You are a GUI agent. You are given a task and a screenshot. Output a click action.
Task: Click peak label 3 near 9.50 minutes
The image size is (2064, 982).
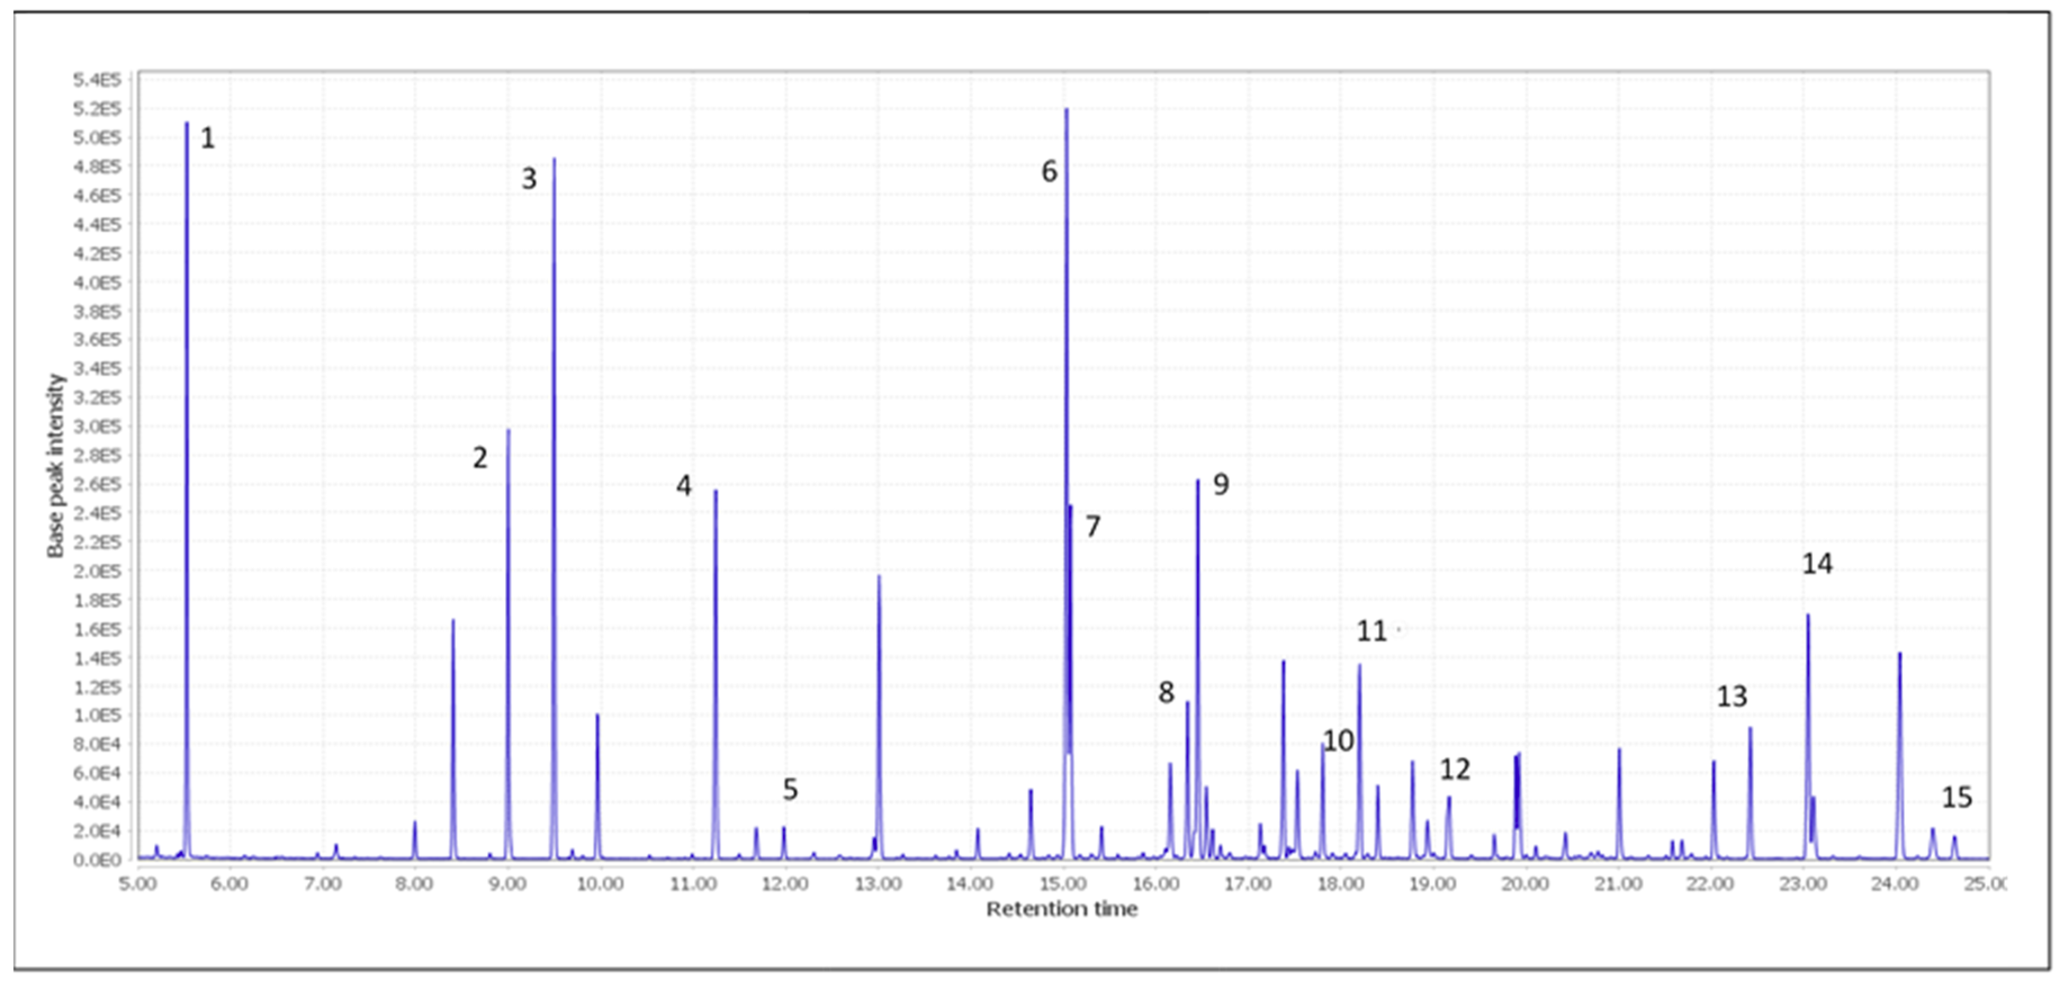(x=529, y=178)
